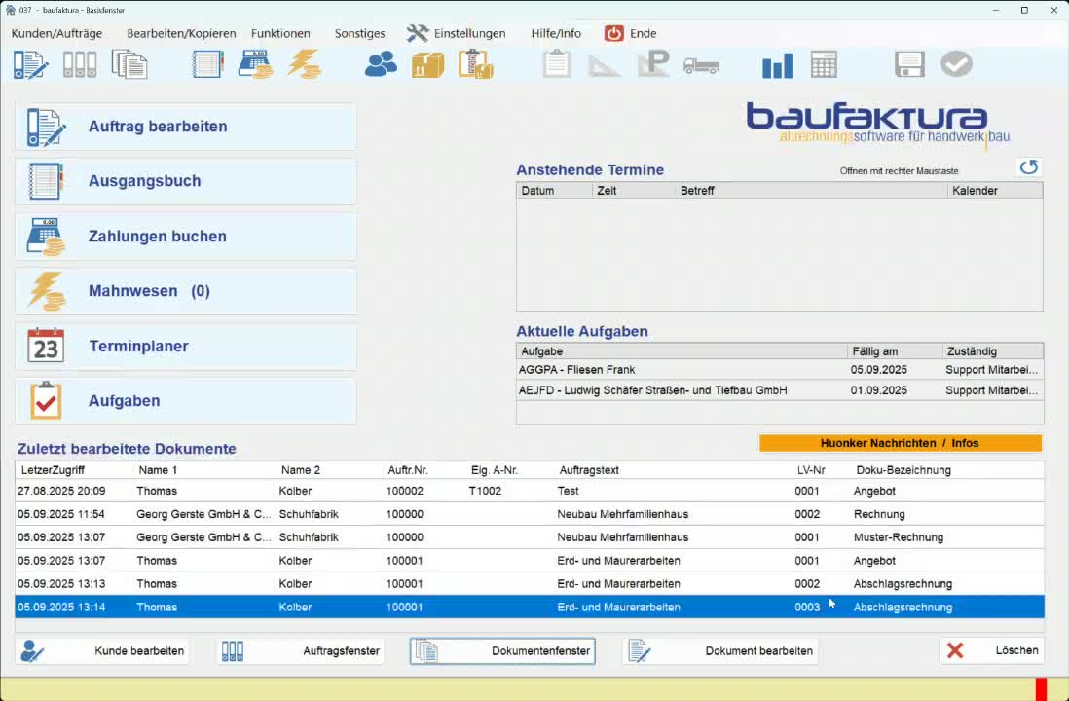
Task: Click the greyed-out letter P toolbar icon
Action: 654,64
